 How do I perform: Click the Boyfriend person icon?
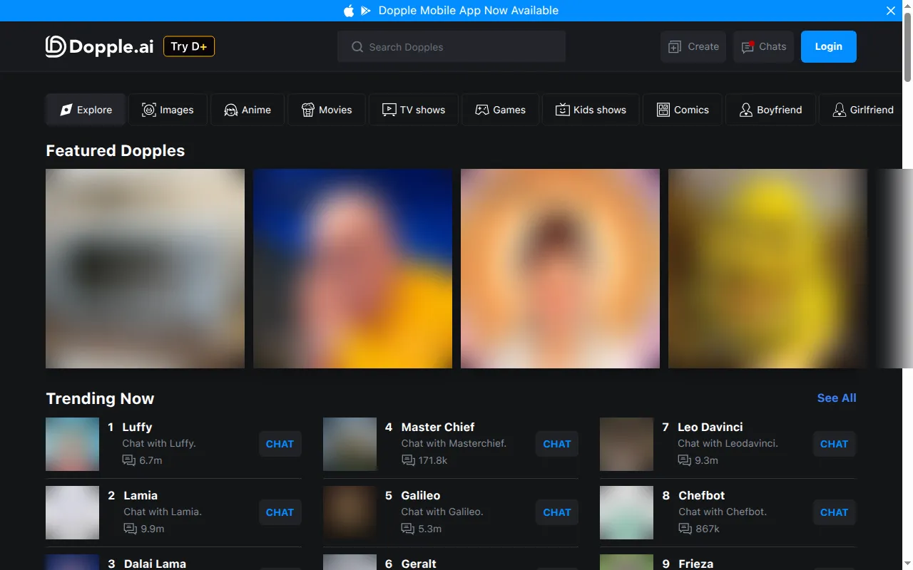tap(746, 110)
